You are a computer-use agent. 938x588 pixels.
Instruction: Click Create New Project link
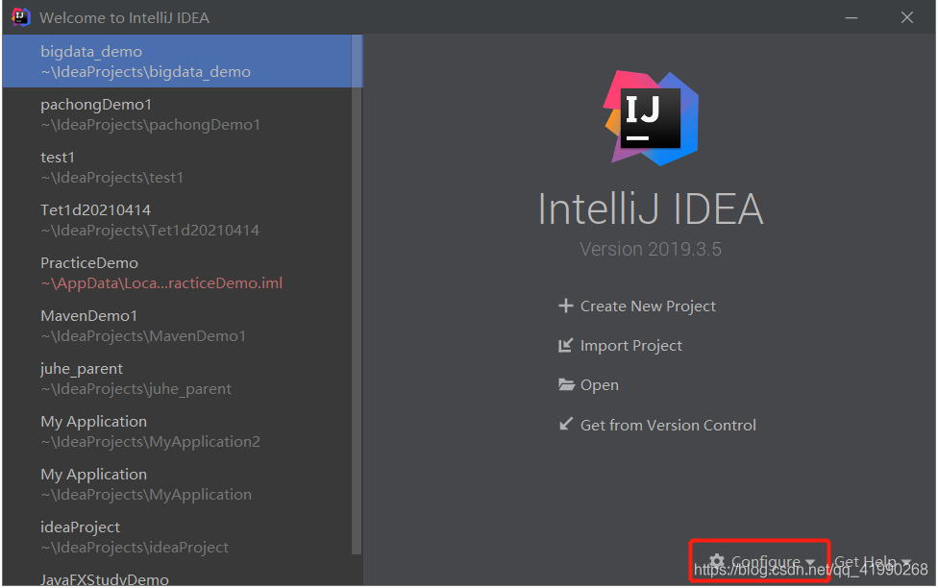tap(648, 306)
